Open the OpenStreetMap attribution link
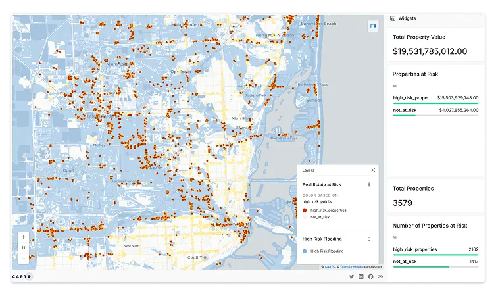The image size is (496, 296). point(352,267)
